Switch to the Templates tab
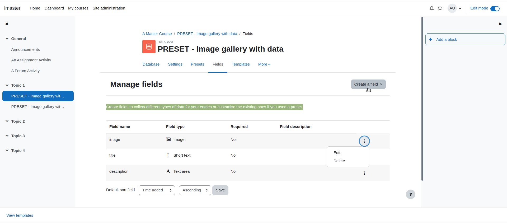The image size is (507, 223). point(241,64)
